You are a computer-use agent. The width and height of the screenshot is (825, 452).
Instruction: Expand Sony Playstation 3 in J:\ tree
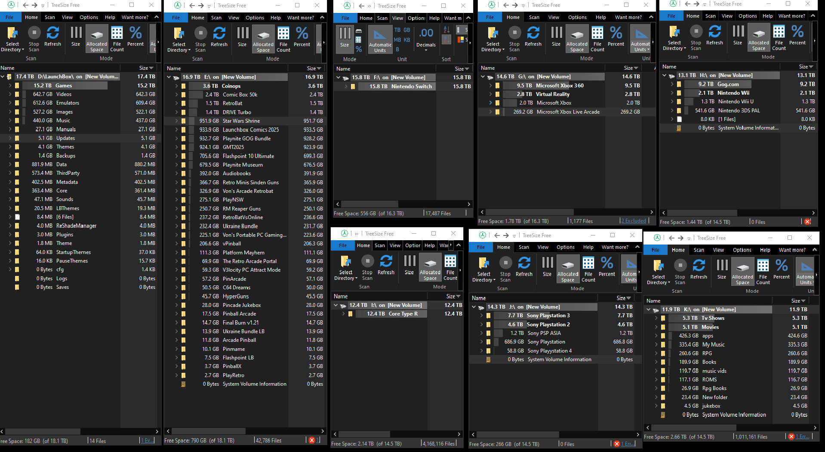tap(481, 316)
